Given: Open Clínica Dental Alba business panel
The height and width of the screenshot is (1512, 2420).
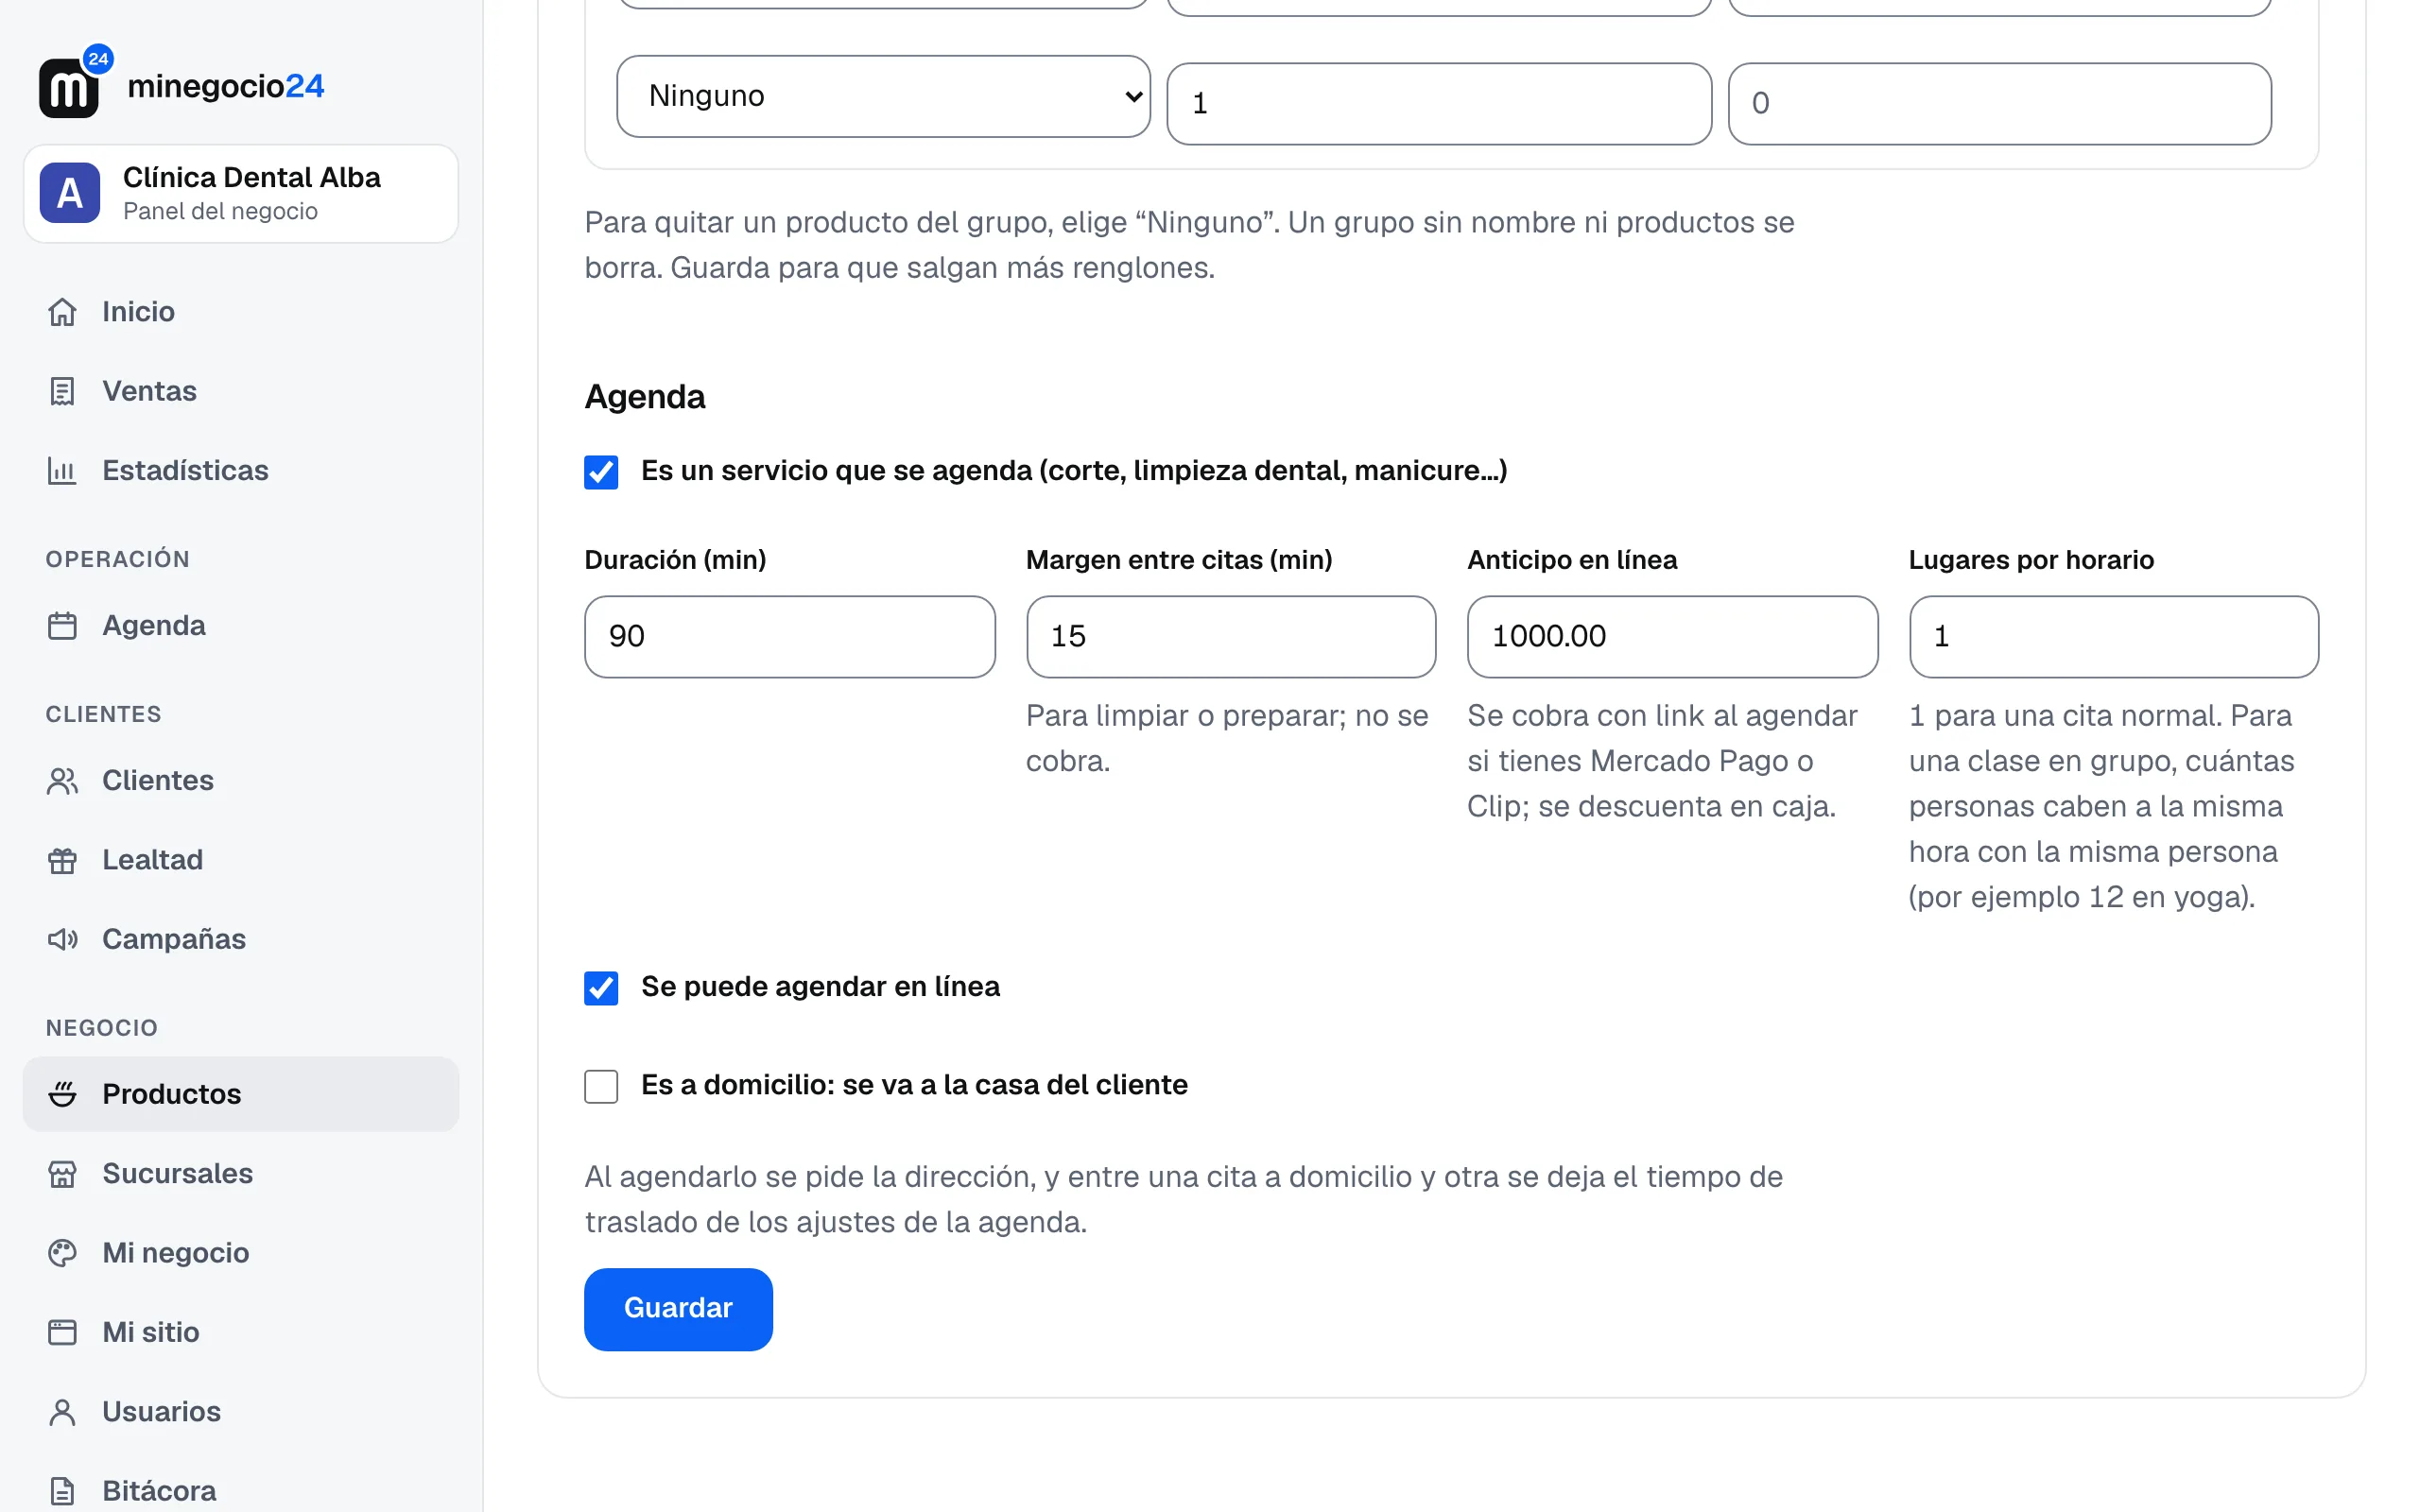Looking at the screenshot, I should (241, 193).
